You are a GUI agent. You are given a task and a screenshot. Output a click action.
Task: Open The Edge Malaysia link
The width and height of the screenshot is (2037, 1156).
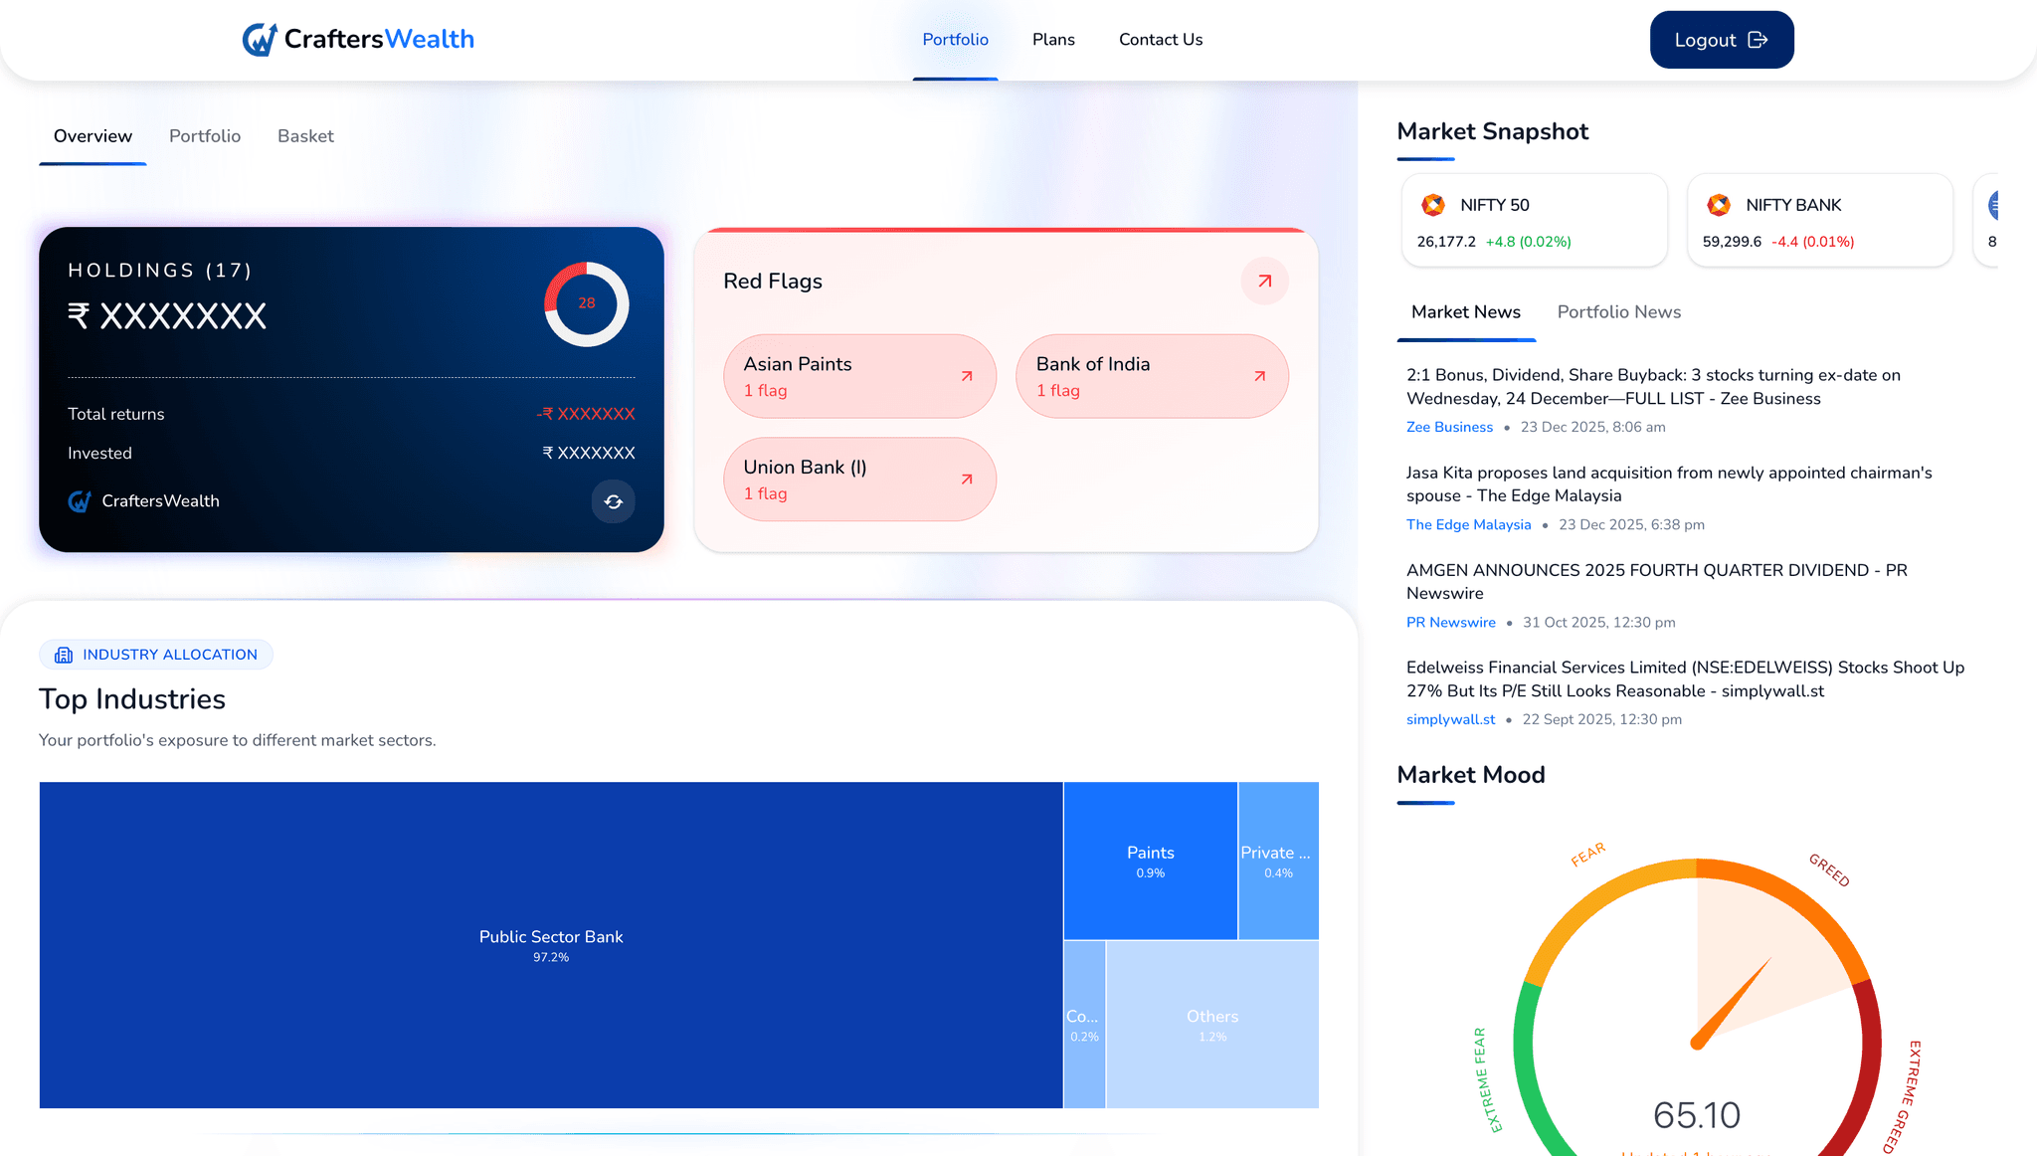[x=1468, y=524]
